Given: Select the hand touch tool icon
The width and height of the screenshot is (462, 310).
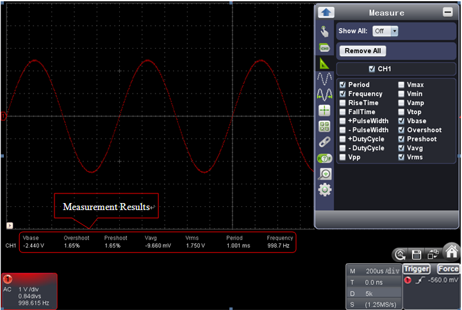Looking at the screenshot, I should [x=325, y=31].
